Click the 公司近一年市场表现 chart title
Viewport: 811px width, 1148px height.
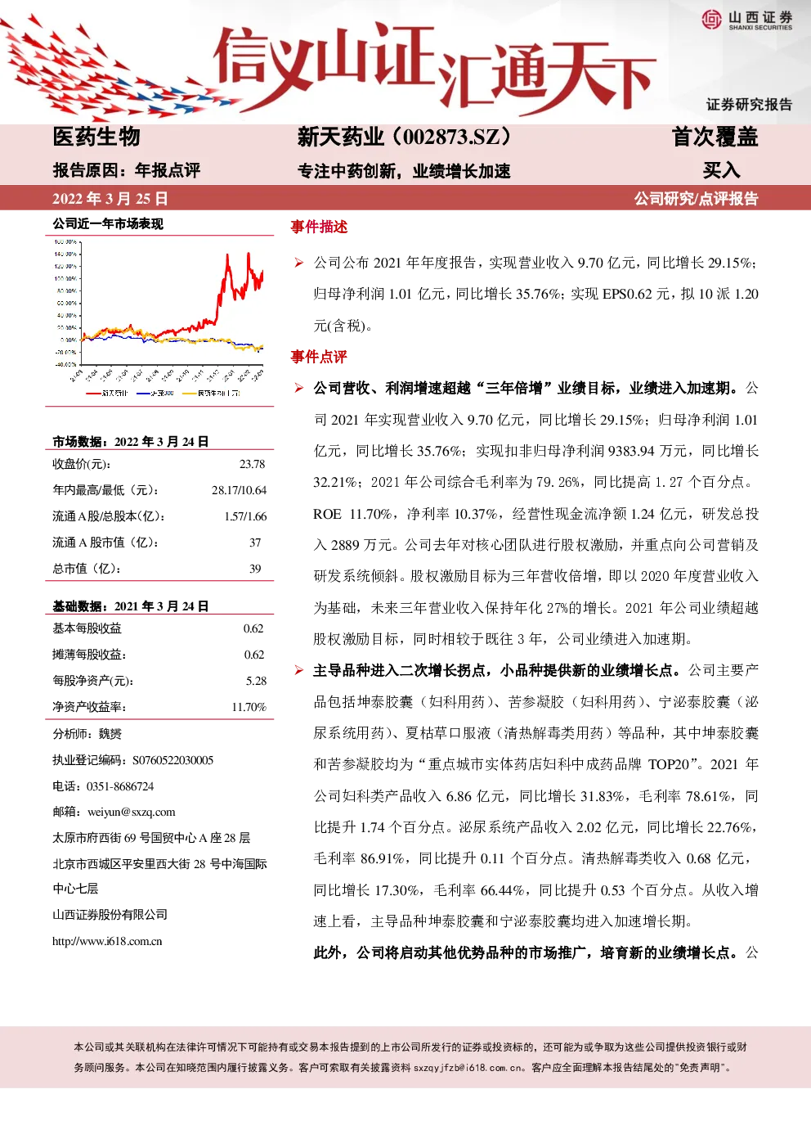tap(108, 223)
